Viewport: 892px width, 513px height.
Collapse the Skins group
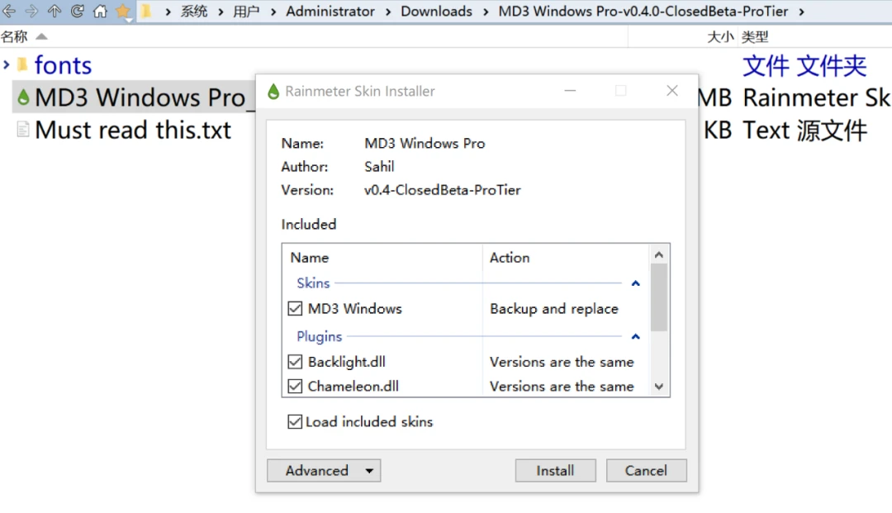pyautogui.click(x=635, y=283)
